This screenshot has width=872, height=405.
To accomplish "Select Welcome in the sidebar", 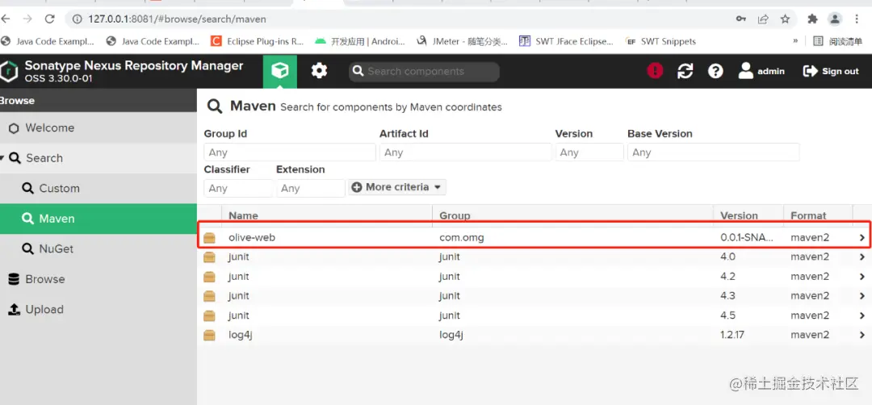I will coord(99,127).
